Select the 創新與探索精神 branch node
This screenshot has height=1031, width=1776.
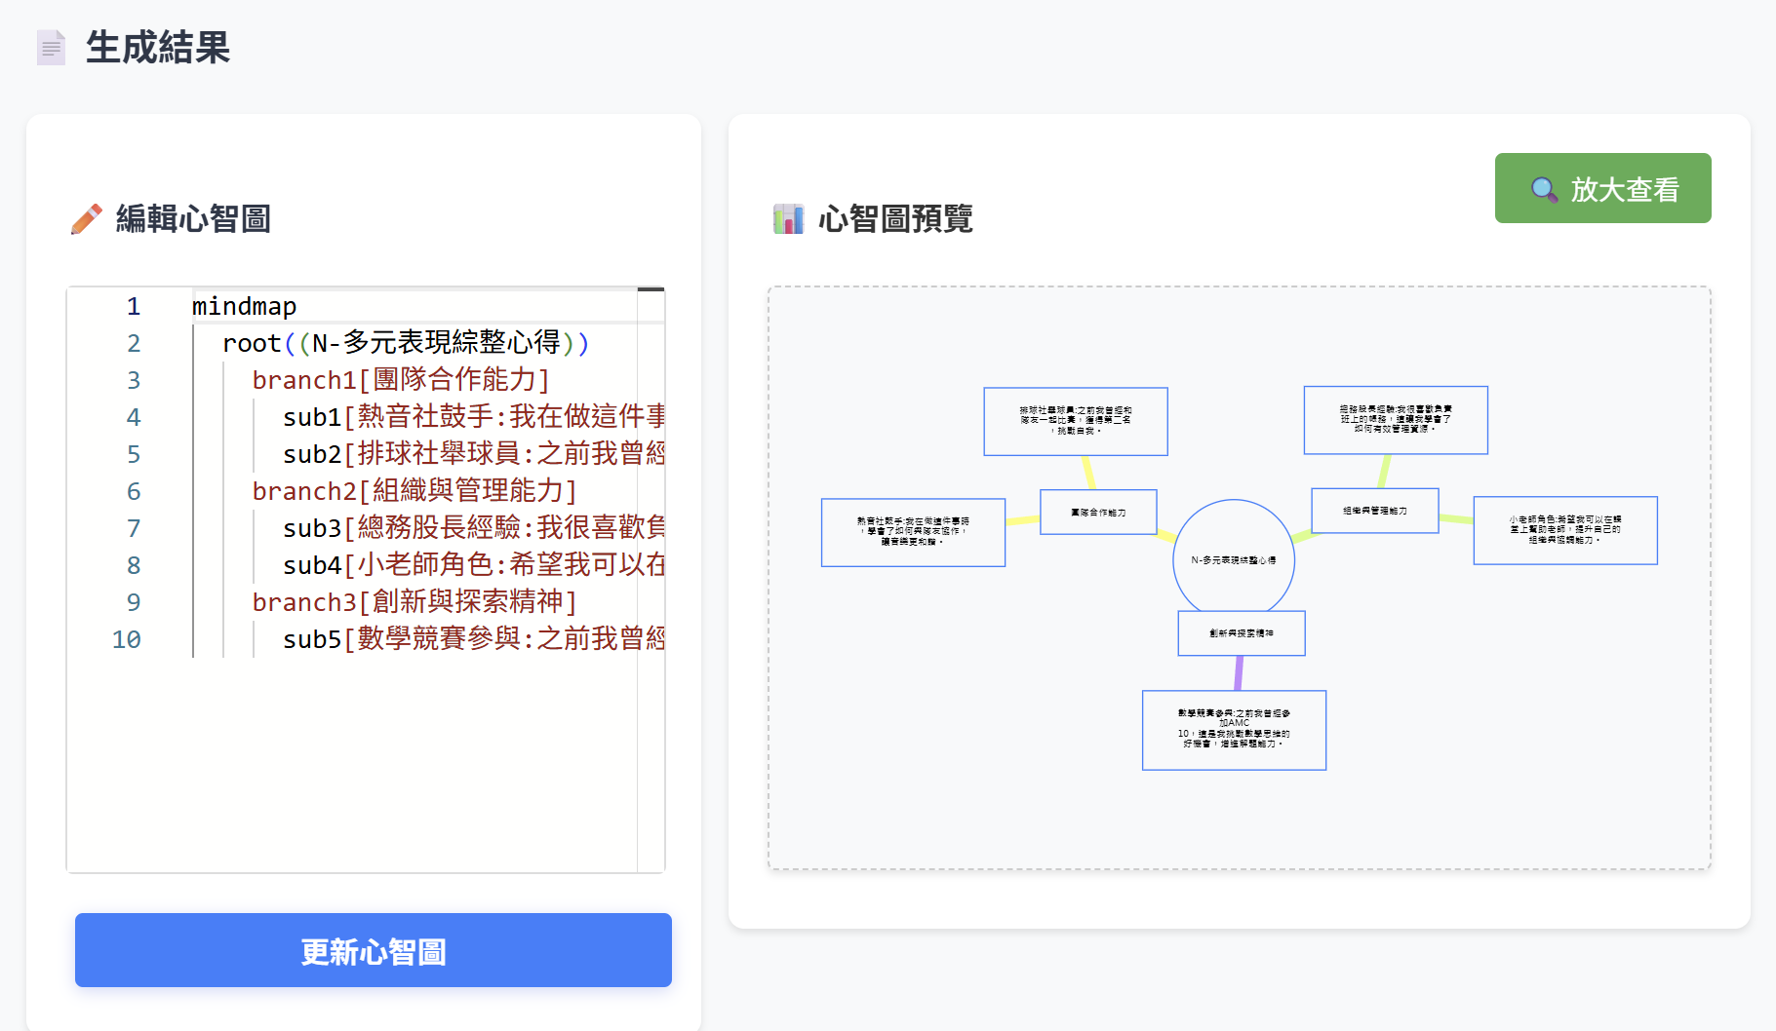[1243, 633]
